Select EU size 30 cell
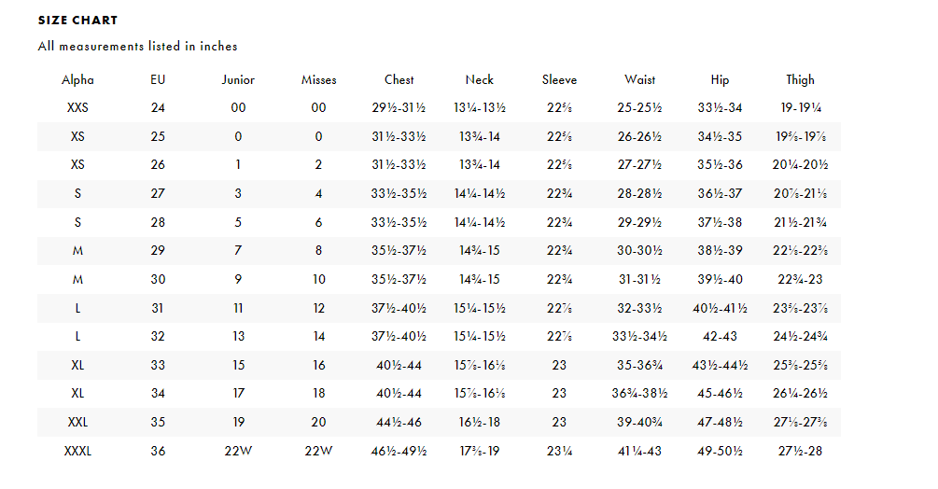Image resolution: width=938 pixels, height=489 pixels. coord(158,280)
